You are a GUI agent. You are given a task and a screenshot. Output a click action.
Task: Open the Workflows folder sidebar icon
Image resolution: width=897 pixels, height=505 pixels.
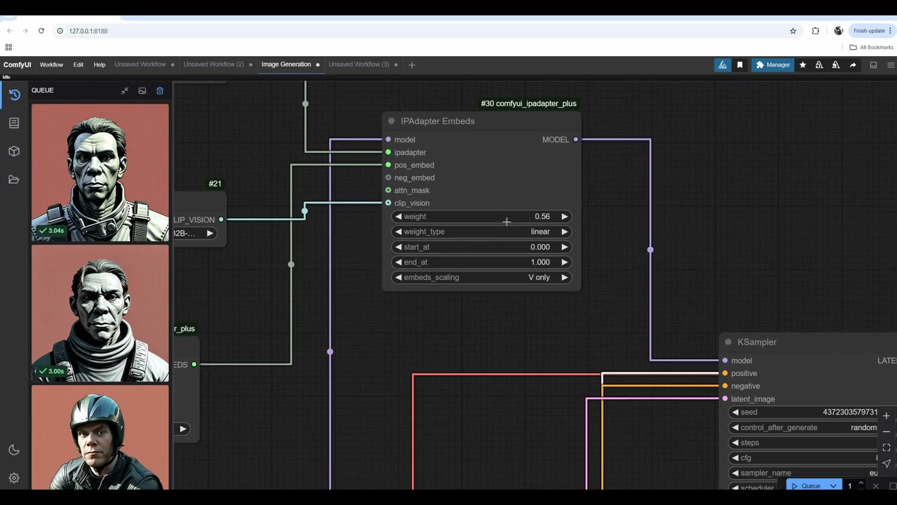point(14,180)
